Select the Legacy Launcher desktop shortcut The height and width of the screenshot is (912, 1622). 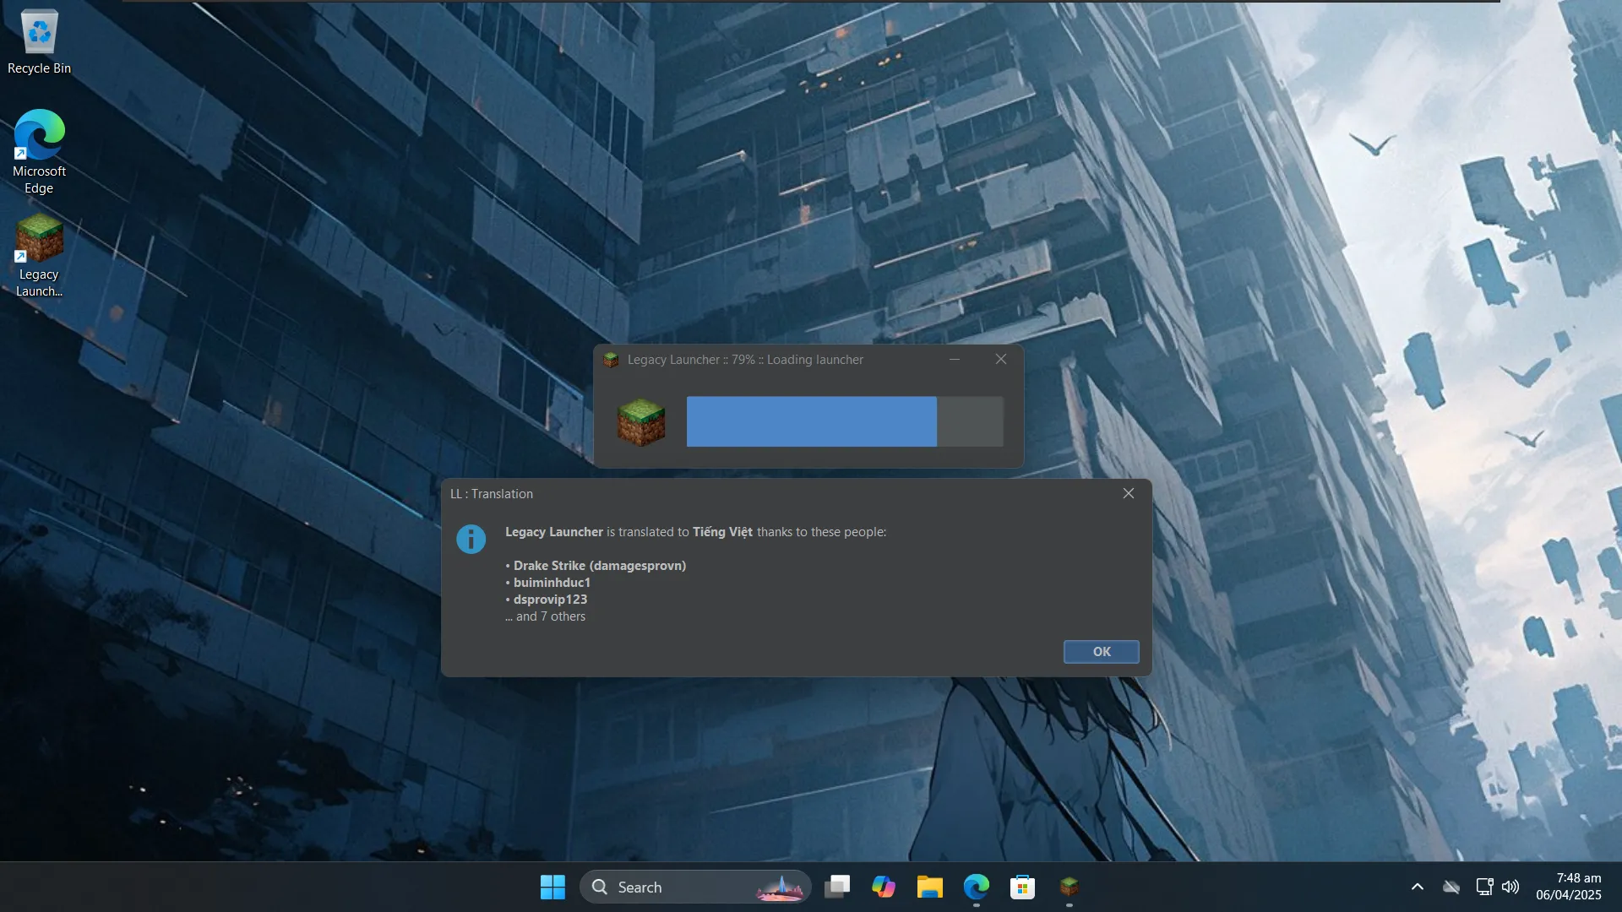39,255
